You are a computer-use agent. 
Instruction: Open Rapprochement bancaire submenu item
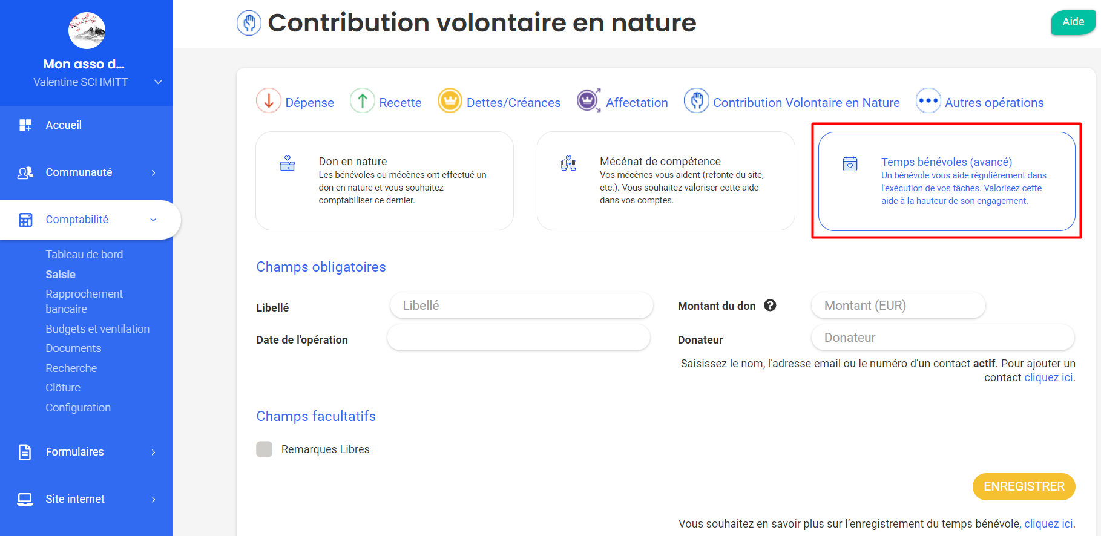84,301
